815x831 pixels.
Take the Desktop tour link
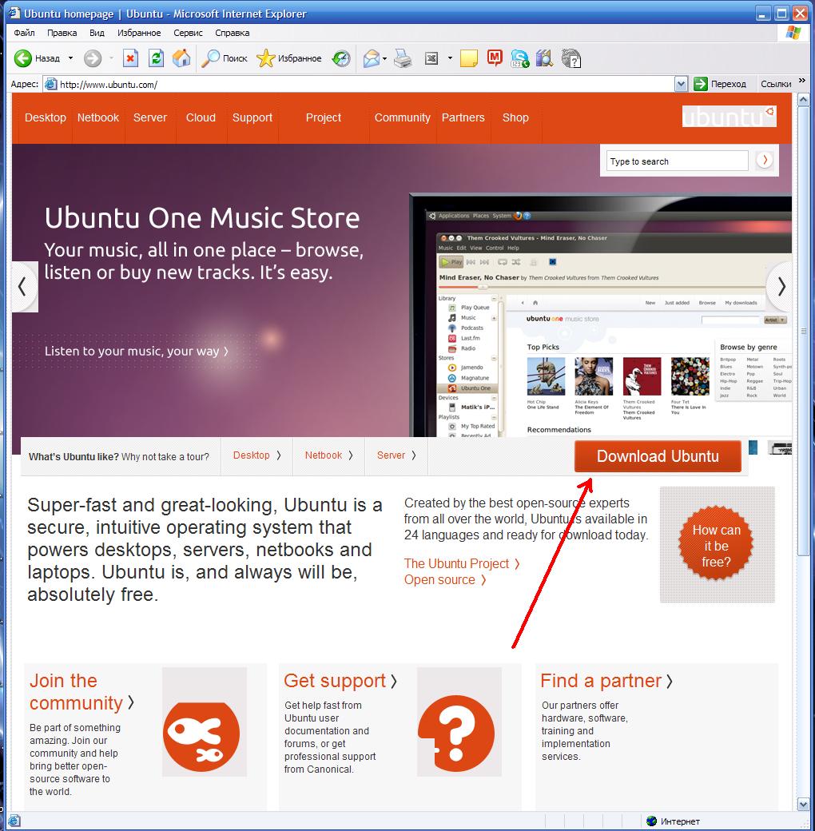click(257, 455)
